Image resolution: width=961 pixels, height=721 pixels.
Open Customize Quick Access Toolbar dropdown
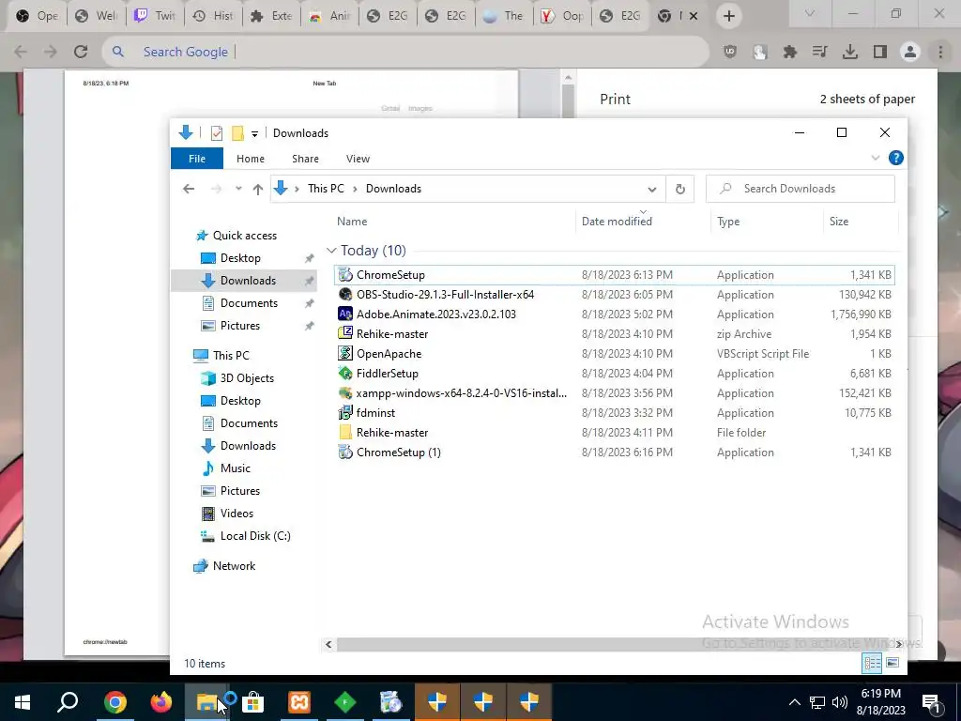point(254,133)
